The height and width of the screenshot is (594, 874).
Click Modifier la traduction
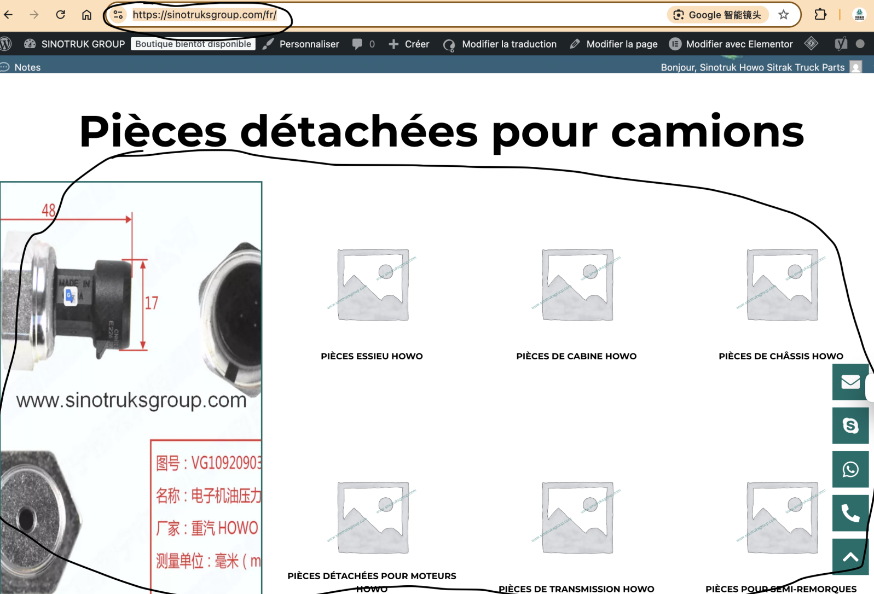pyautogui.click(x=500, y=44)
